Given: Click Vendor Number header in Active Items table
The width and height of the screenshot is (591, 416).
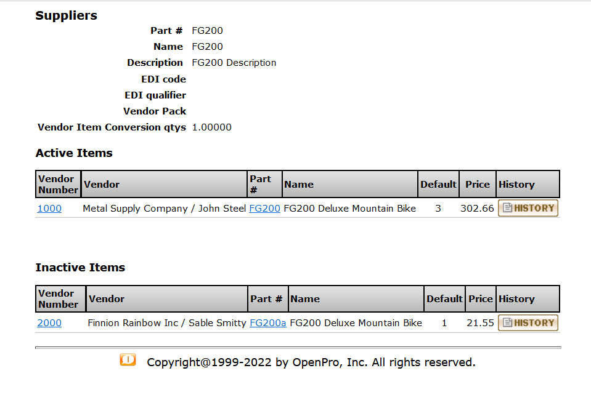Looking at the screenshot, I should click(x=58, y=185).
